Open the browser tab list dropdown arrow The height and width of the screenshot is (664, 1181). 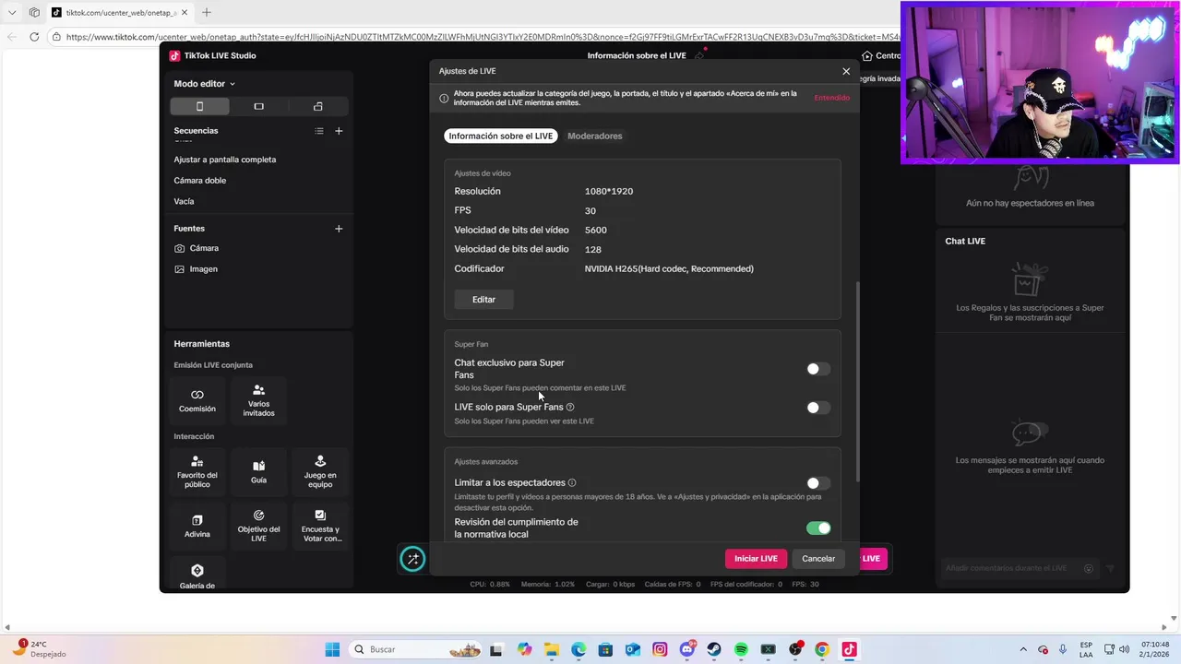click(x=12, y=13)
